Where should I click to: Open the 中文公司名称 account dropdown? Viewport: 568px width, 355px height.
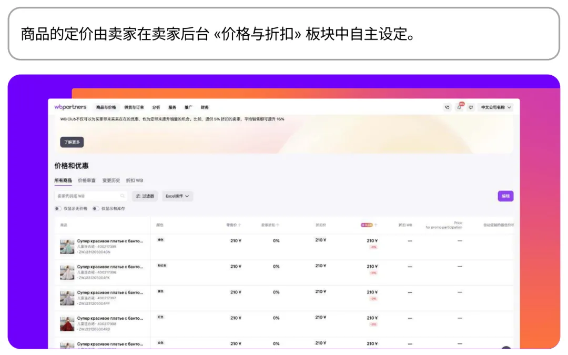pyautogui.click(x=496, y=107)
